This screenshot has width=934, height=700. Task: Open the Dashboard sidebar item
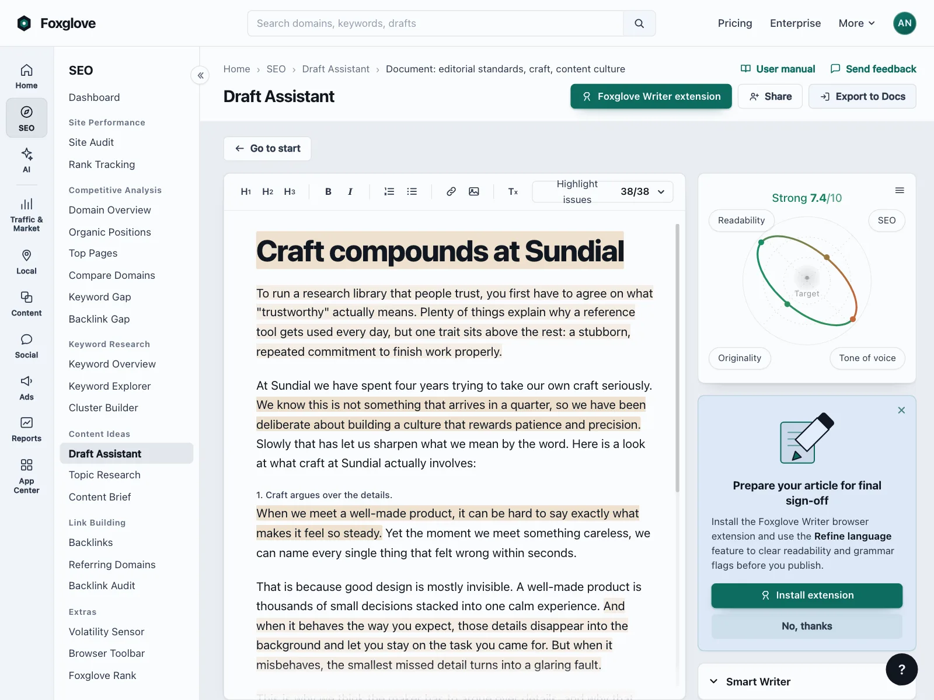coord(94,97)
